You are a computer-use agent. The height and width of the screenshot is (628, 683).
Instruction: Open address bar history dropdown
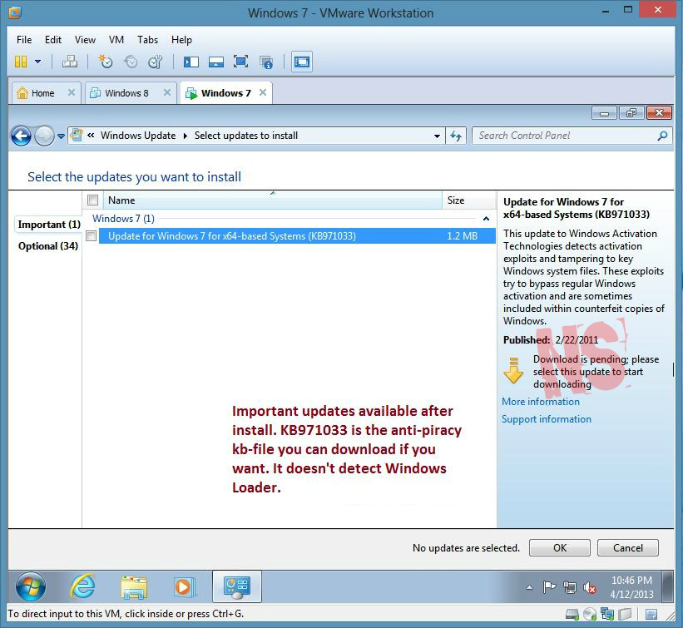click(437, 136)
